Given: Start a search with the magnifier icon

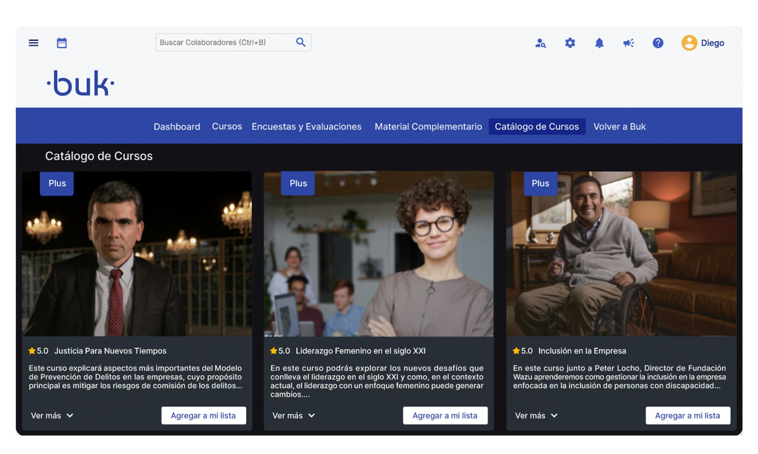Looking at the screenshot, I should [x=300, y=42].
